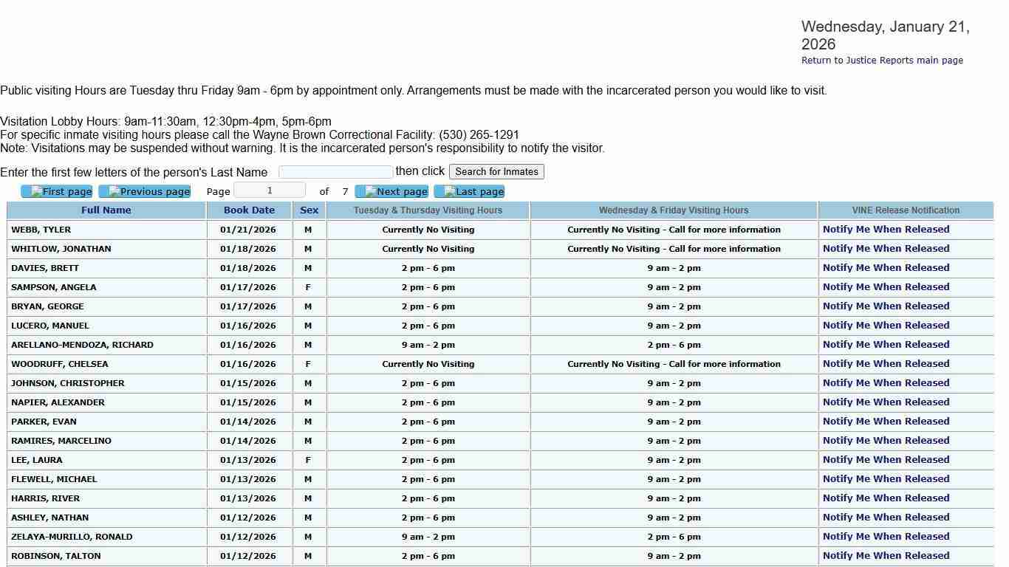Viewport: 1009px width, 567px height.
Task: Open Return to Justice Reports main page
Action: coord(882,61)
